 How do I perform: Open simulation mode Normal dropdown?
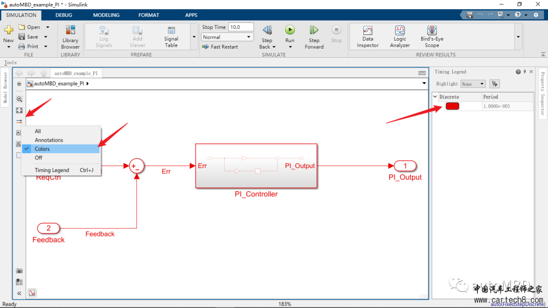[227, 37]
